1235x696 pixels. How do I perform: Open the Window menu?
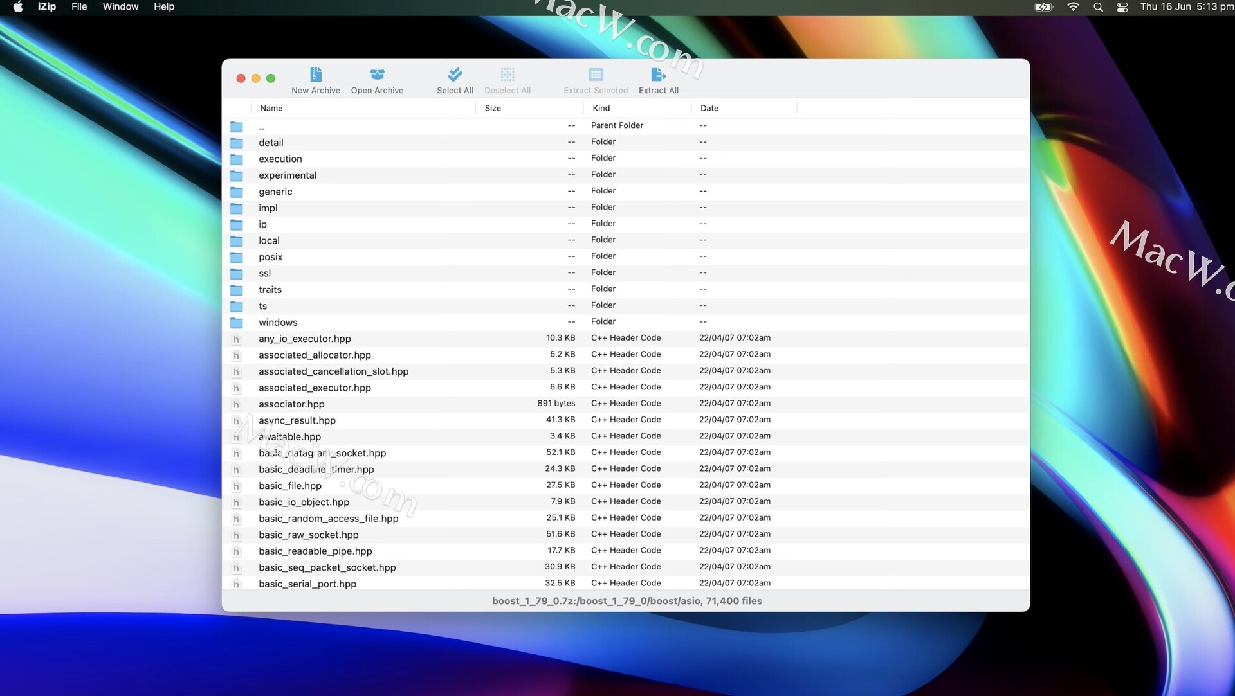click(x=120, y=7)
